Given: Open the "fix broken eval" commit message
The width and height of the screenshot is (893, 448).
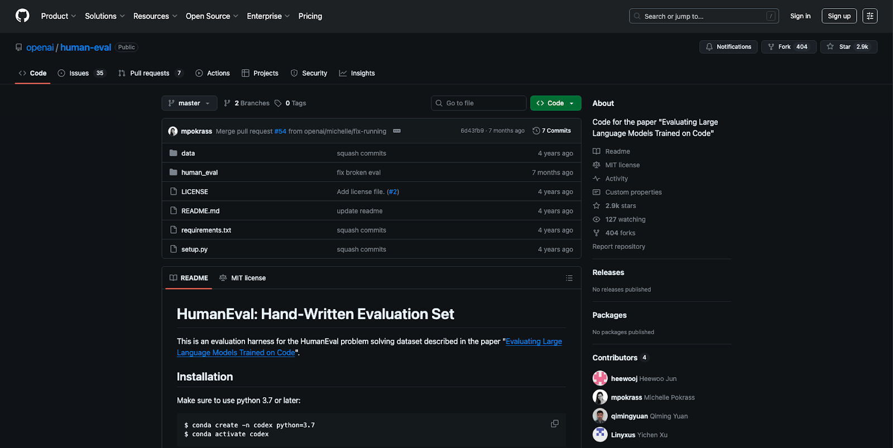Looking at the screenshot, I should (x=359, y=172).
